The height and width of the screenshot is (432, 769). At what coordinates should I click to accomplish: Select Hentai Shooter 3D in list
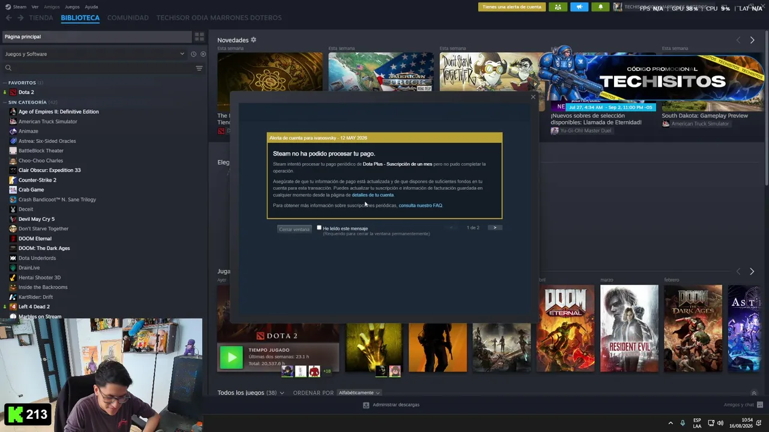click(39, 278)
